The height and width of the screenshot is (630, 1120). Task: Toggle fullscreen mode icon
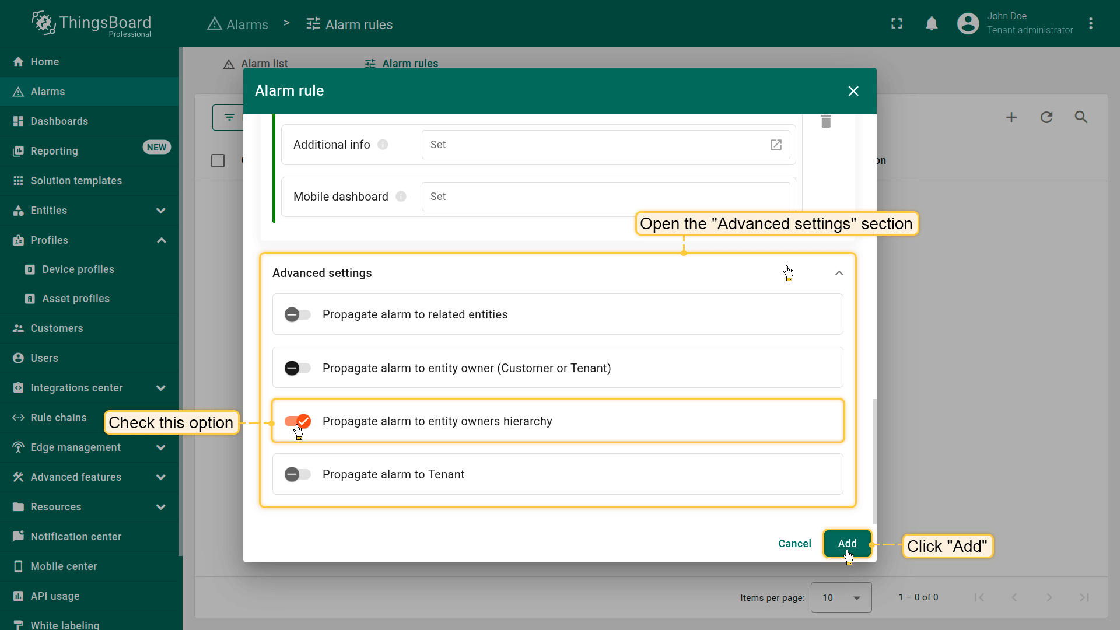897,23
